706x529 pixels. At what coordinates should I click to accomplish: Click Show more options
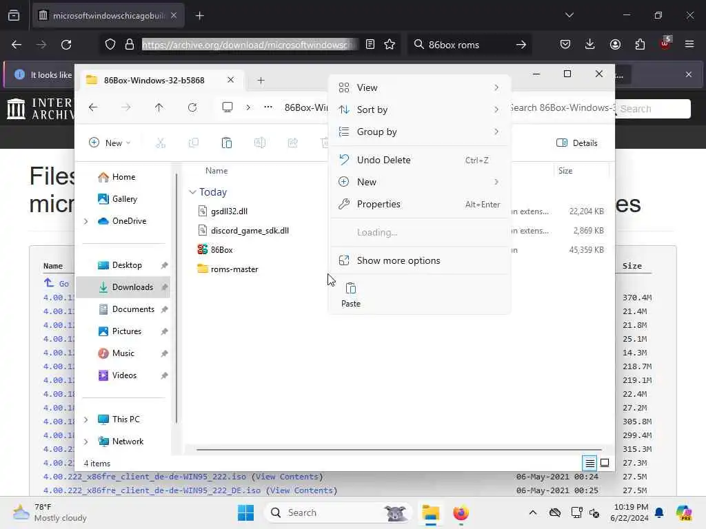(x=419, y=260)
